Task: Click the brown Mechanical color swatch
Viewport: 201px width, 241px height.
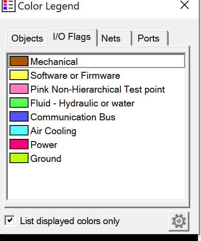Action: coord(19,61)
